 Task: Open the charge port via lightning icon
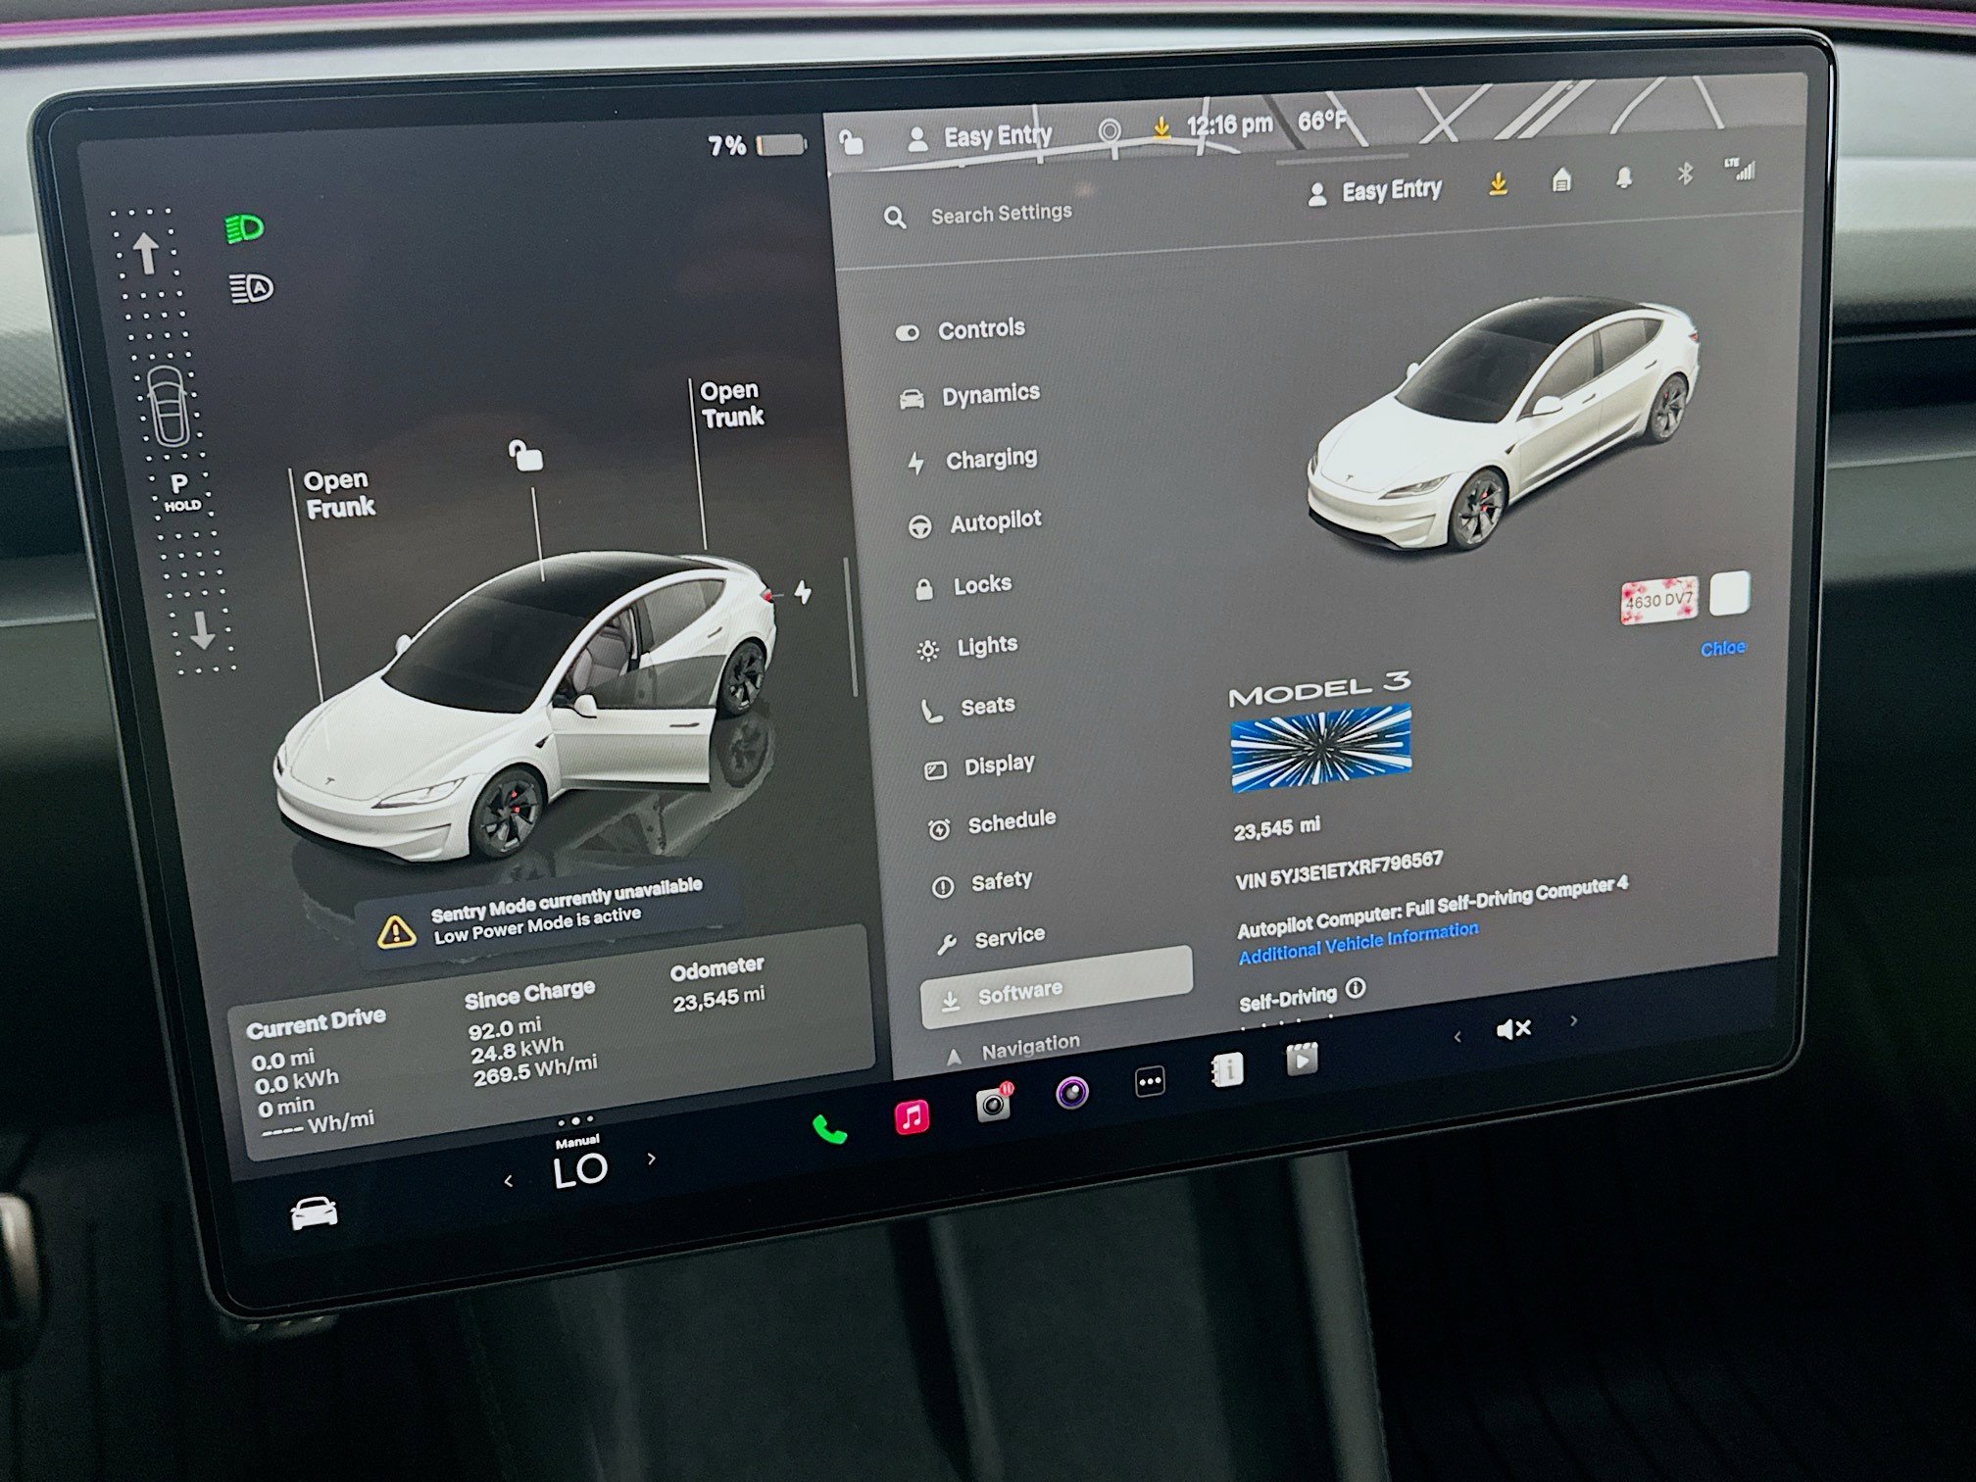[x=803, y=592]
